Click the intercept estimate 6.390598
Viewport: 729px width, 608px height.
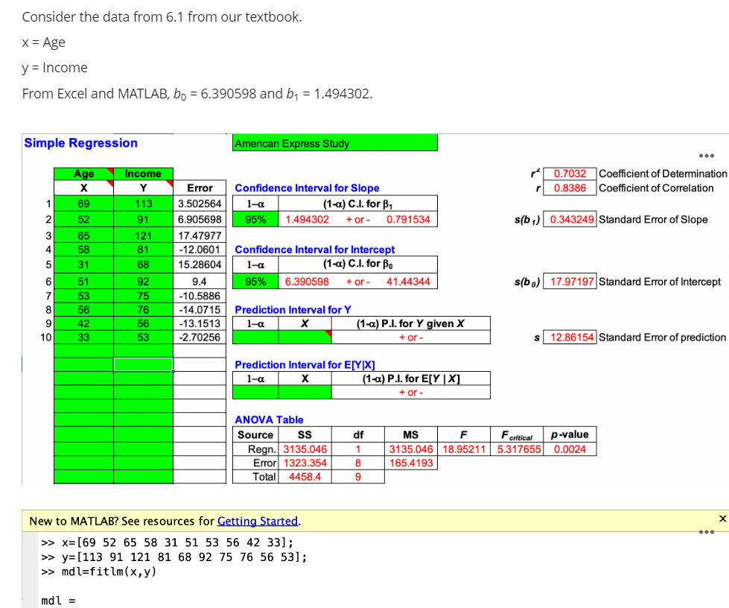pyautogui.click(x=307, y=282)
